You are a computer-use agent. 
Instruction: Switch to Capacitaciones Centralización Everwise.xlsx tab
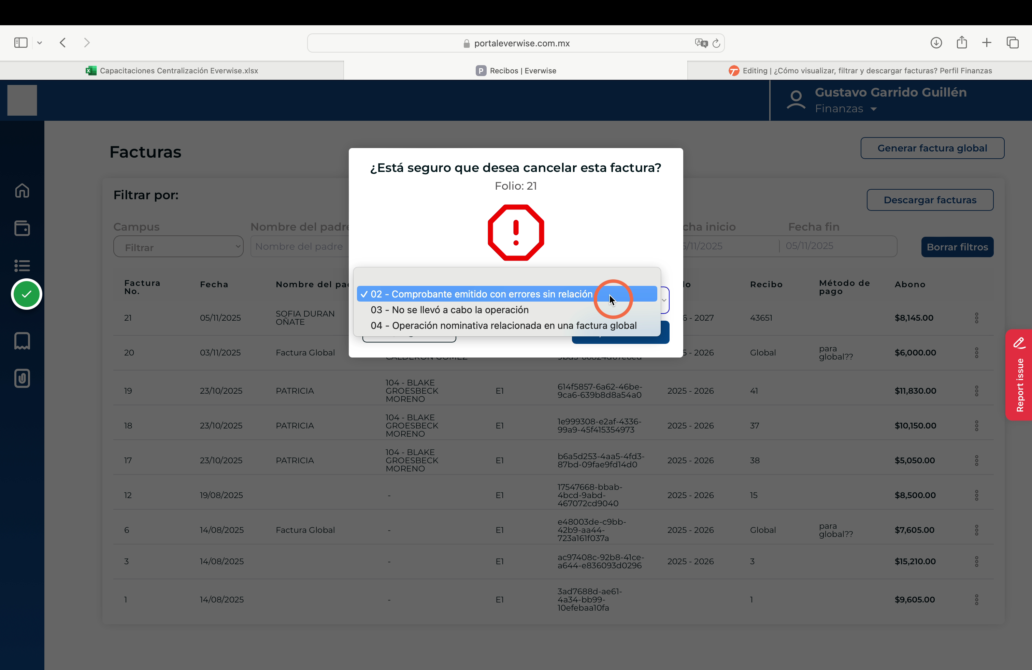pos(172,71)
